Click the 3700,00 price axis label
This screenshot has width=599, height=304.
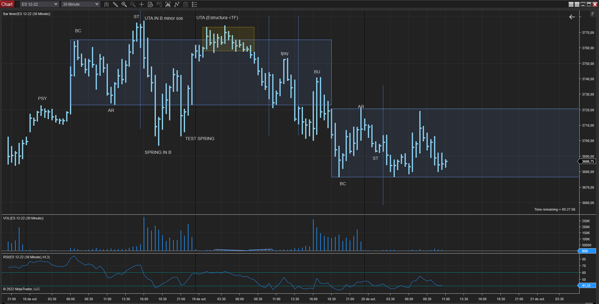pyautogui.click(x=588, y=141)
